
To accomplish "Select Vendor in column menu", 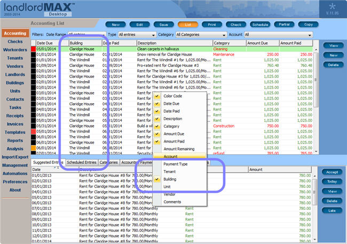I will tap(169, 194).
